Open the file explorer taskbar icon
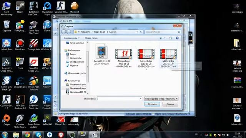Image resolution: width=246 pixels, height=138 pixels. tap(16, 135)
